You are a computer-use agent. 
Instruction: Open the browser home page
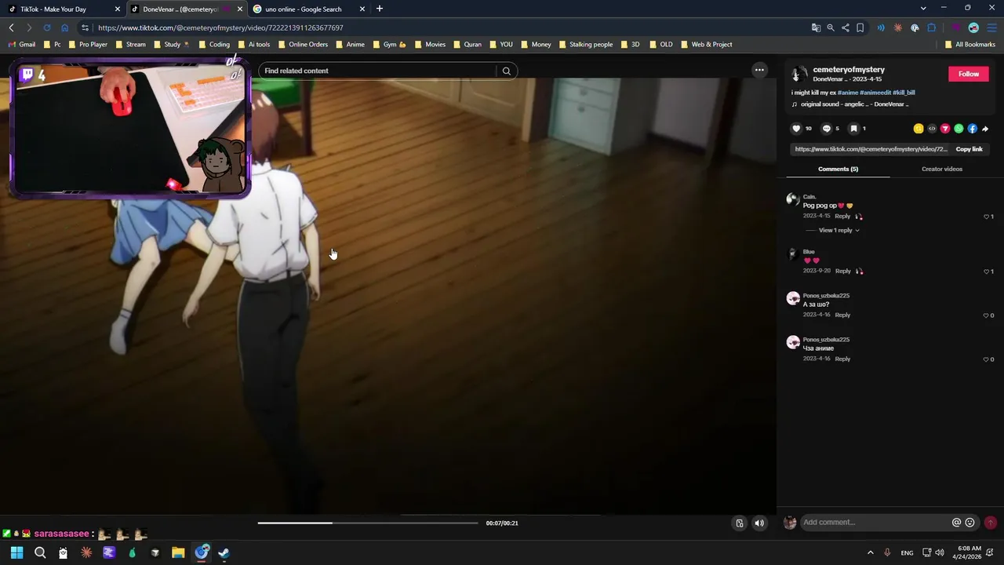pyautogui.click(x=65, y=27)
